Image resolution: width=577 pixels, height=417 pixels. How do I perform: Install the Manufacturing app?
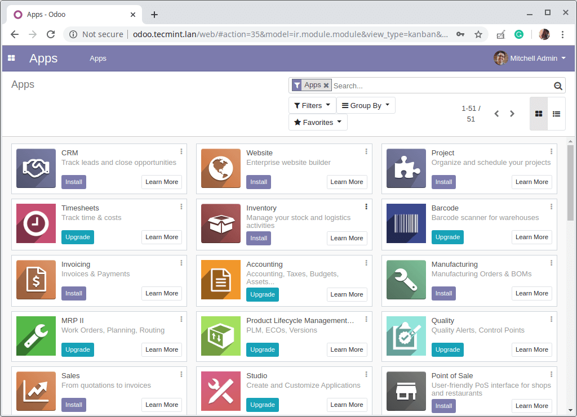443,293
